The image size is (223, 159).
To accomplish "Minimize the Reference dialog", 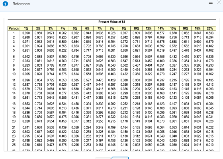I will pos(211,3).
